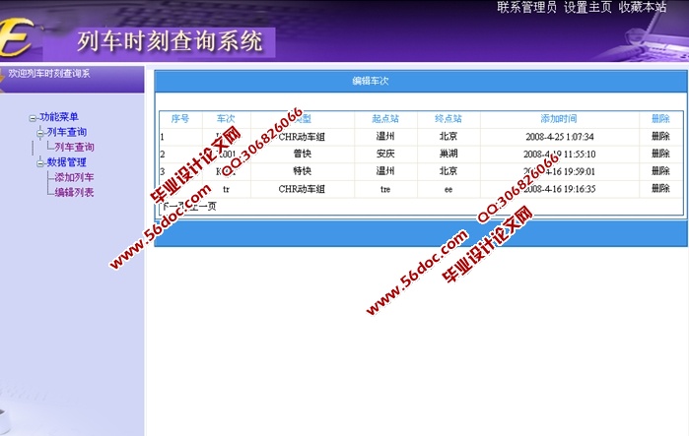Select the 安庆 origin station cell
The height and width of the screenshot is (436, 689).
(385, 154)
